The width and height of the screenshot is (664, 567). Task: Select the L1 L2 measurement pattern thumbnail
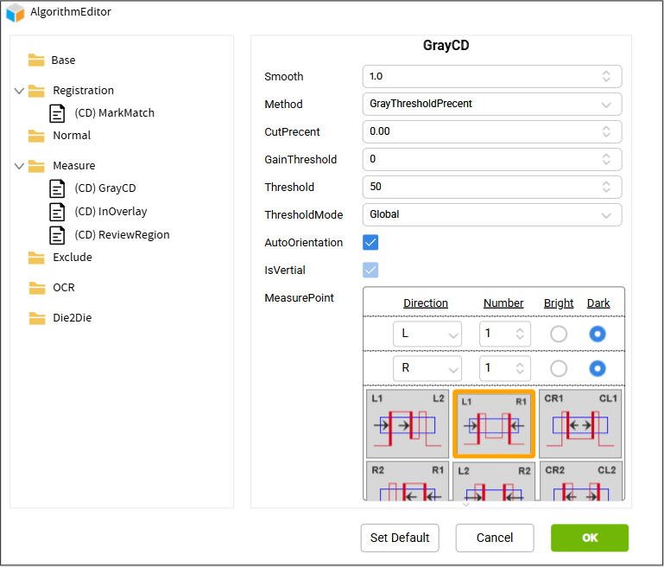tap(408, 424)
